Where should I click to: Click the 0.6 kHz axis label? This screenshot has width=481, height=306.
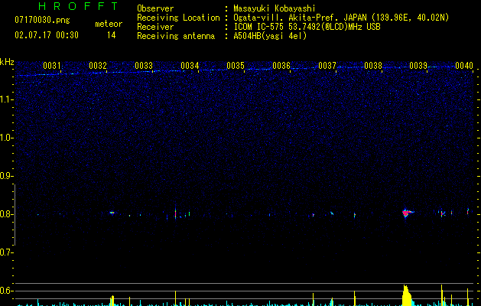tap(7, 291)
